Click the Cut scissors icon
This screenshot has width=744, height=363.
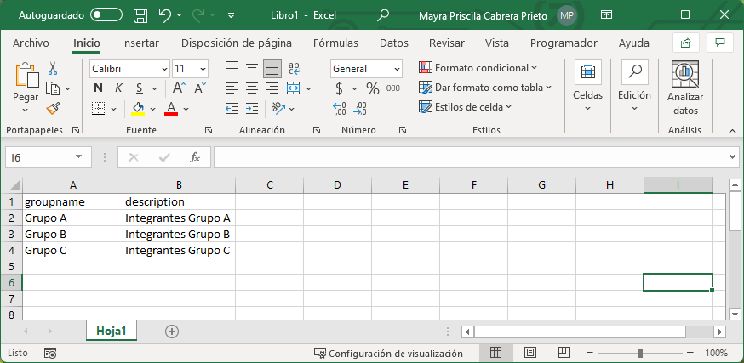[53, 69]
